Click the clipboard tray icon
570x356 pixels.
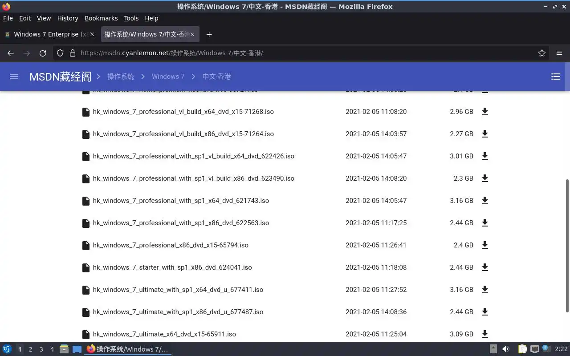tap(522, 349)
